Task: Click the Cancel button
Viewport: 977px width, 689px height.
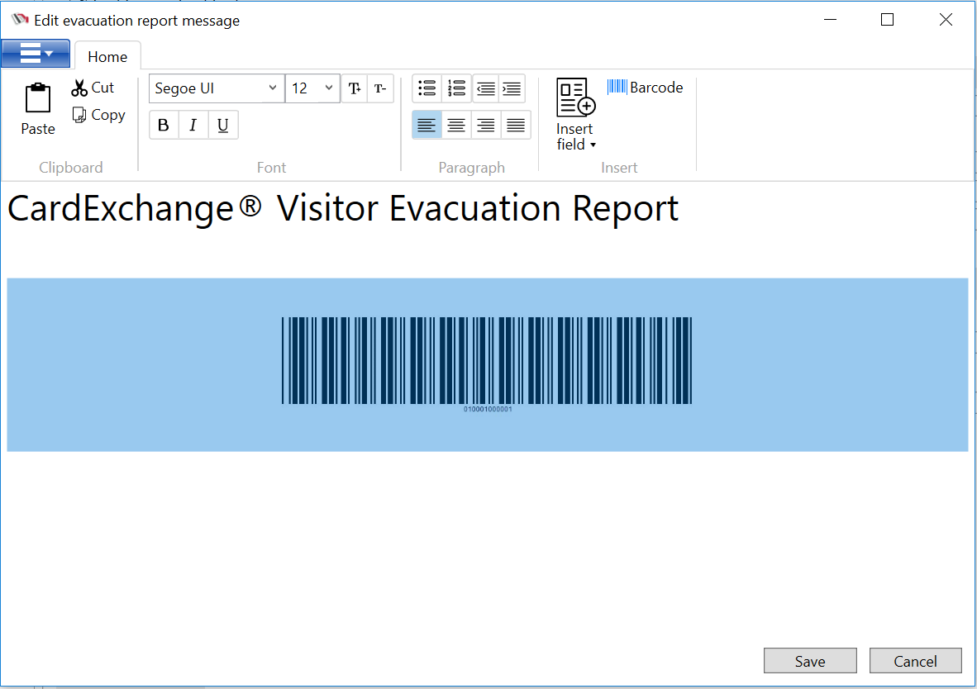Action: (x=915, y=661)
